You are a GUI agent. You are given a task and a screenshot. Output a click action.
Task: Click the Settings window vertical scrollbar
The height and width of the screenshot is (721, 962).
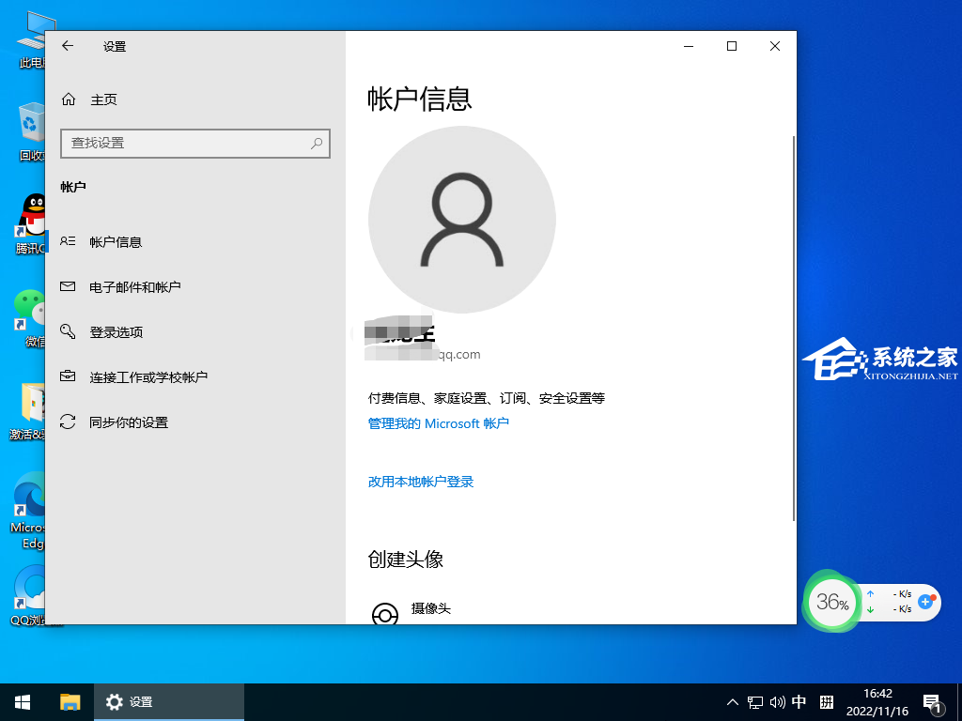794,329
